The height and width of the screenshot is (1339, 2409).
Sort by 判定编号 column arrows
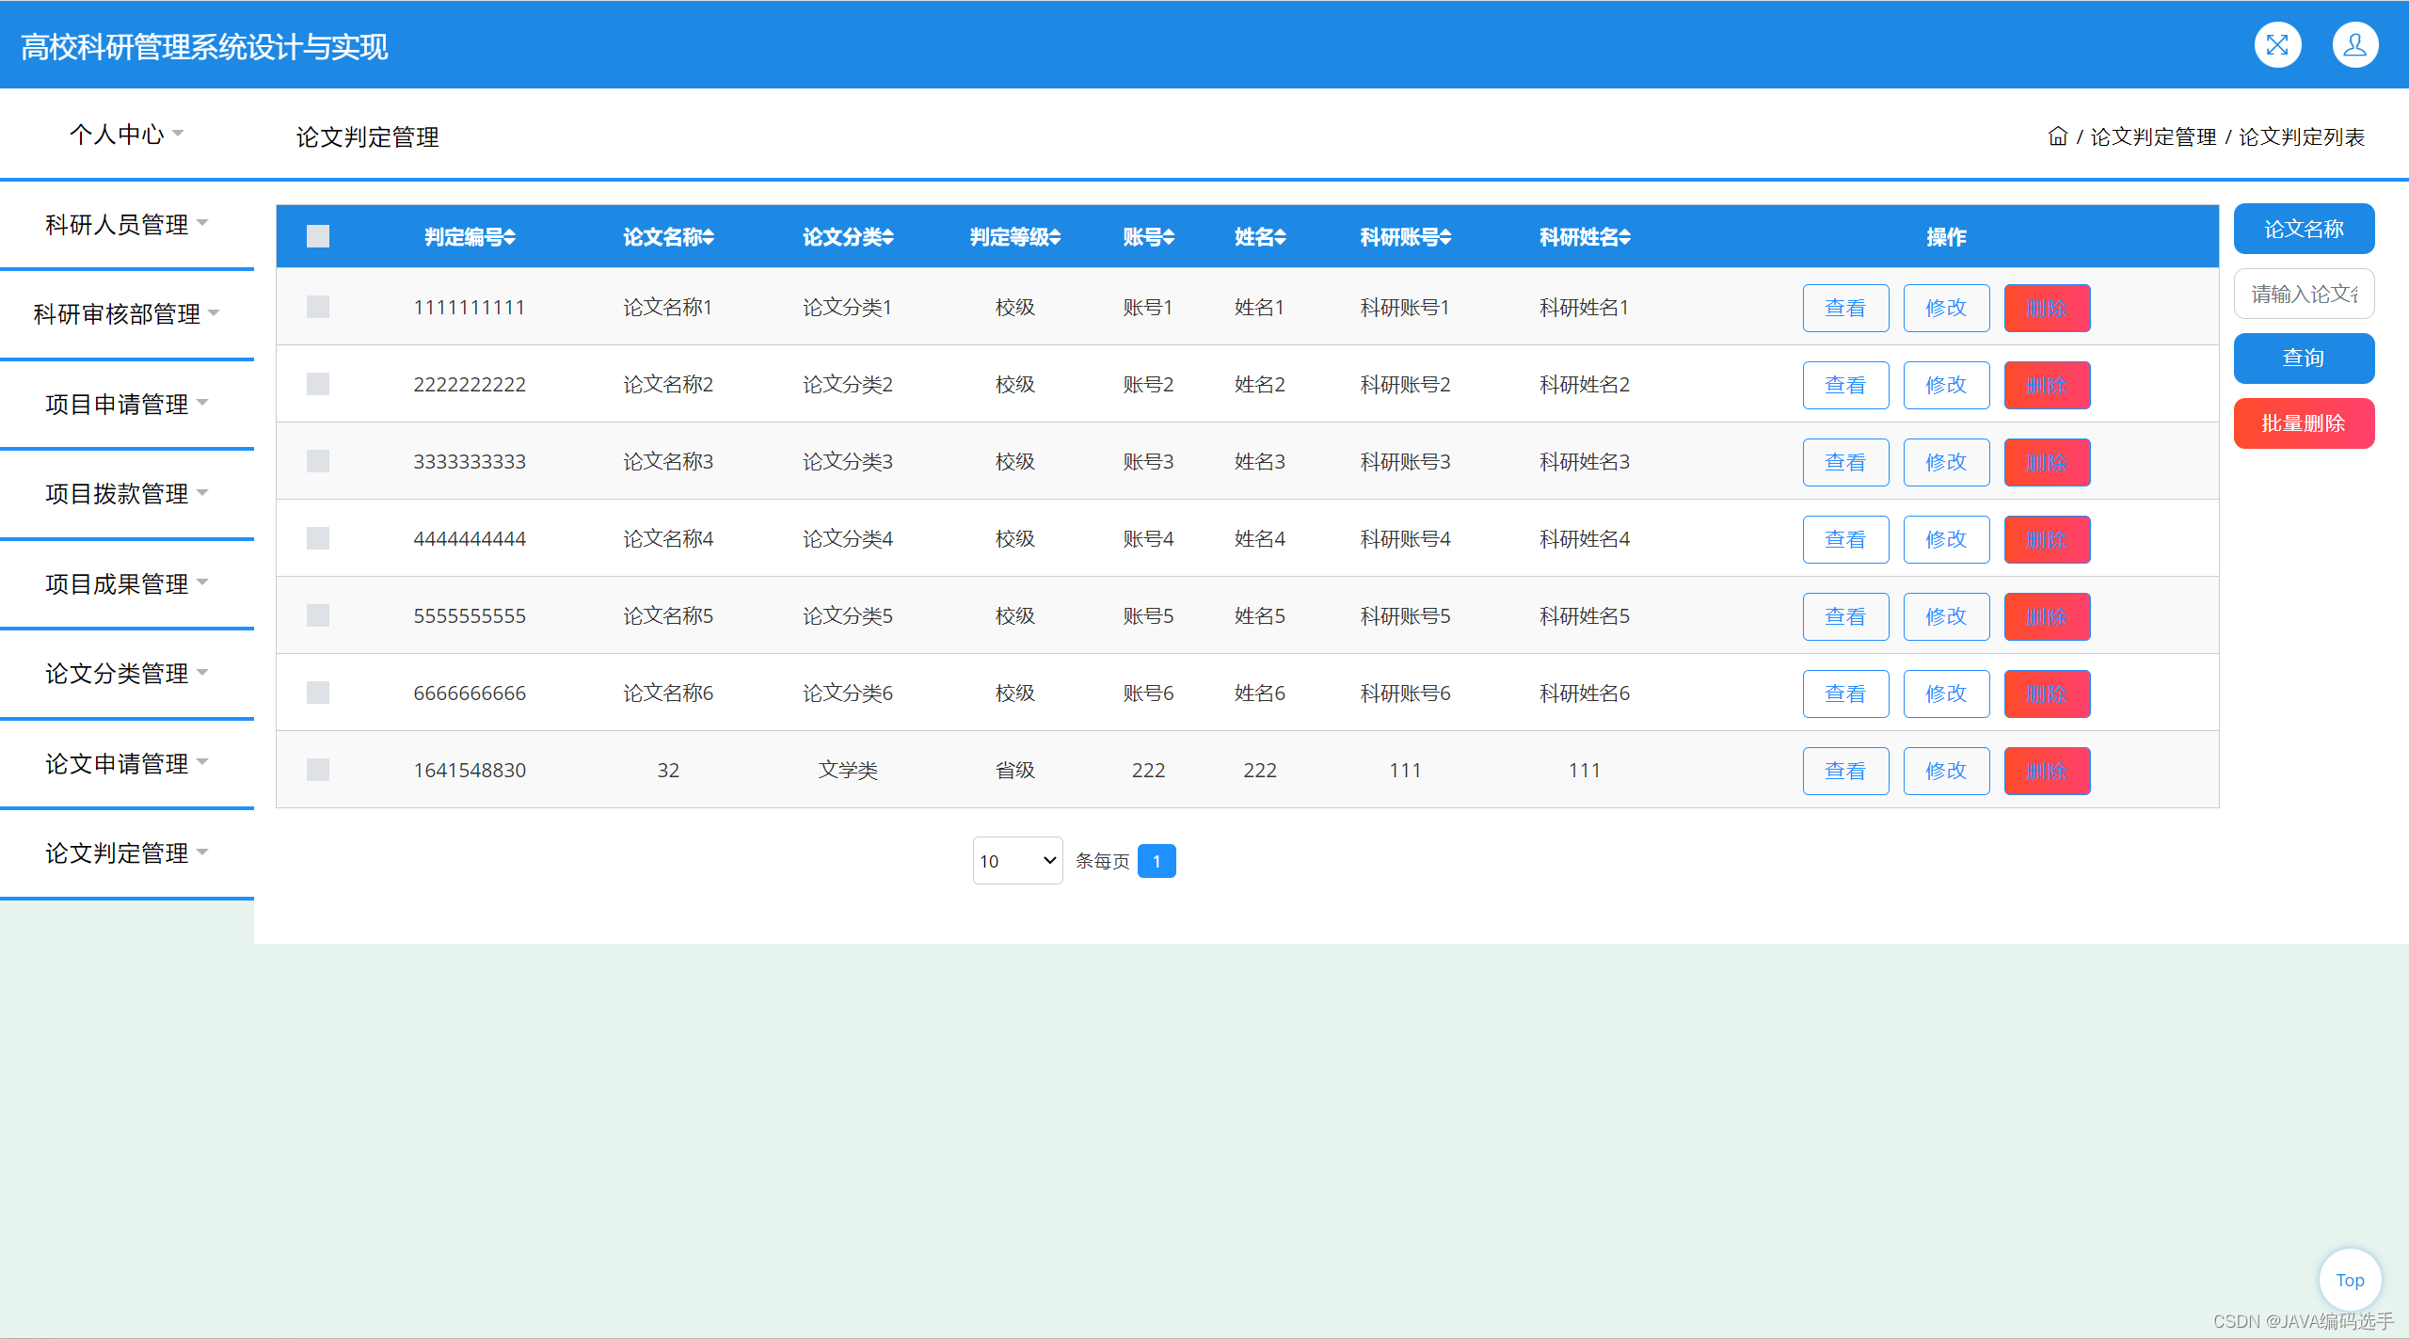click(x=509, y=237)
